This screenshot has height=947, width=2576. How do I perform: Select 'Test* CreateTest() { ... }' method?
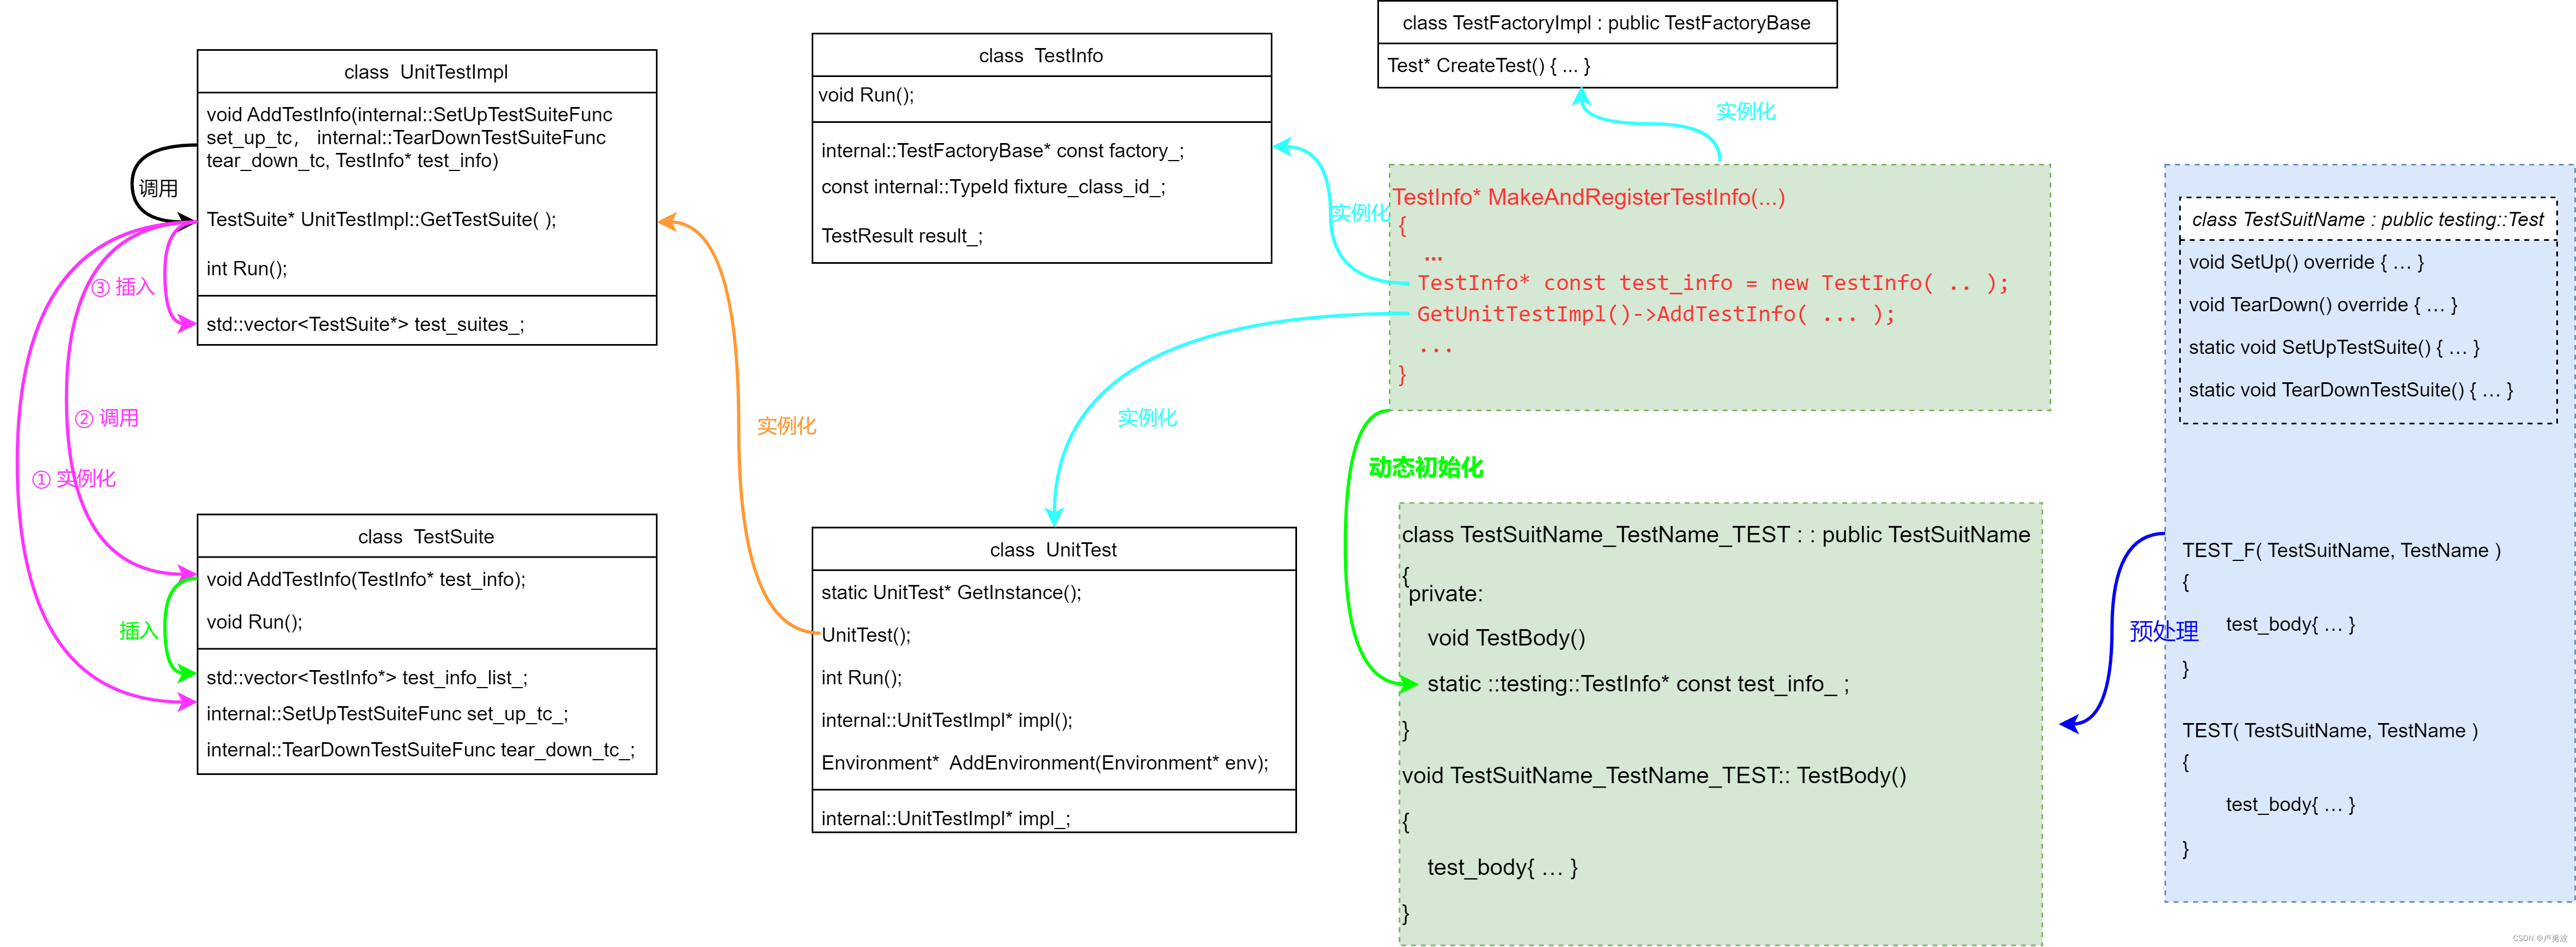click(x=1488, y=66)
